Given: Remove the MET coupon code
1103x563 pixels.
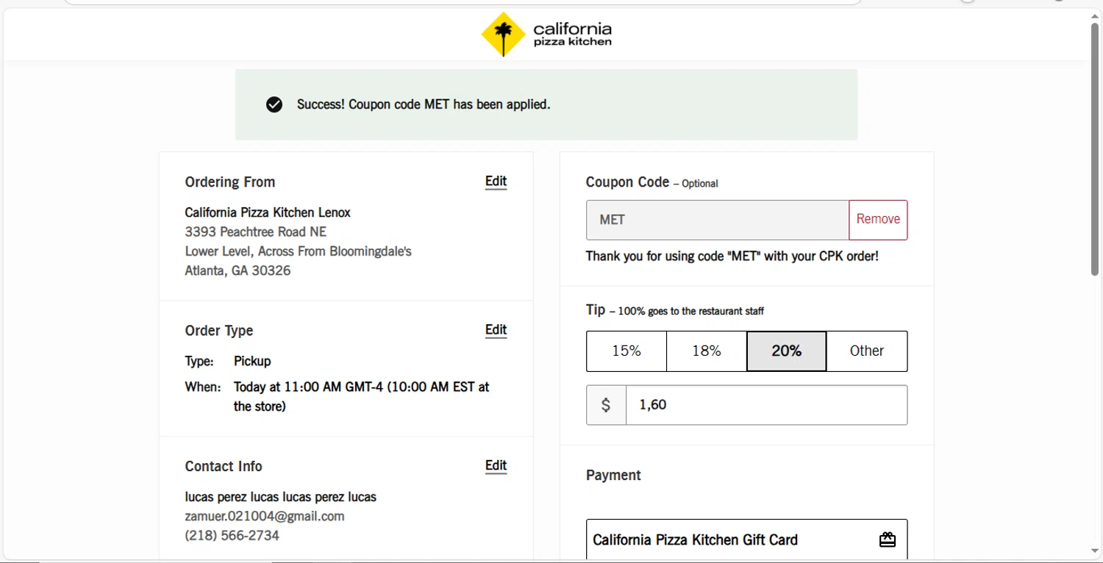Looking at the screenshot, I should [878, 220].
